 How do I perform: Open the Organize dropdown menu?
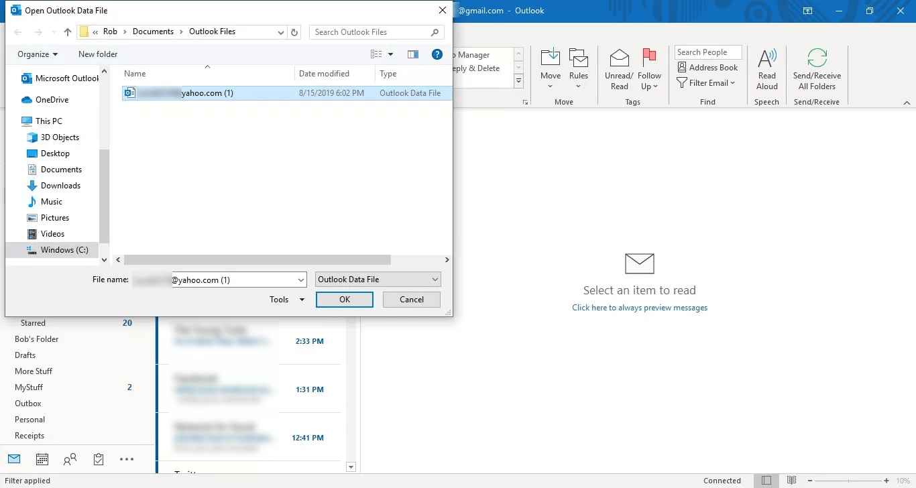38,54
